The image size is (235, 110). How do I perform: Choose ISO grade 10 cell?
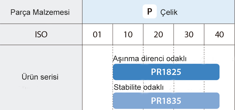[x=128, y=35]
